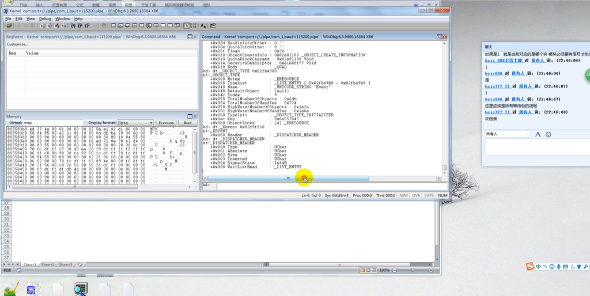Viewport: 590px width, 296px height.
Task: Click the Restart debugging toolbar icon
Action: [50, 25]
